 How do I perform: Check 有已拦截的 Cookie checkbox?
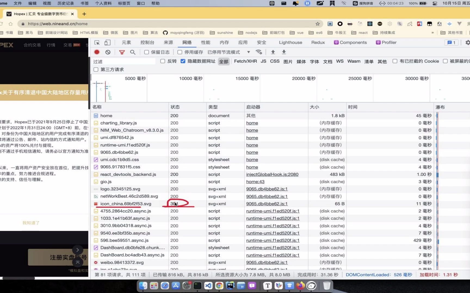click(x=395, y=61)
